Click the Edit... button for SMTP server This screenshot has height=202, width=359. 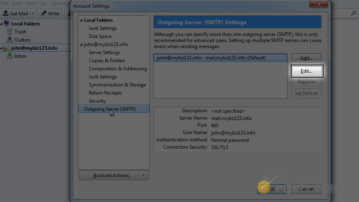(x=307, y=71)
